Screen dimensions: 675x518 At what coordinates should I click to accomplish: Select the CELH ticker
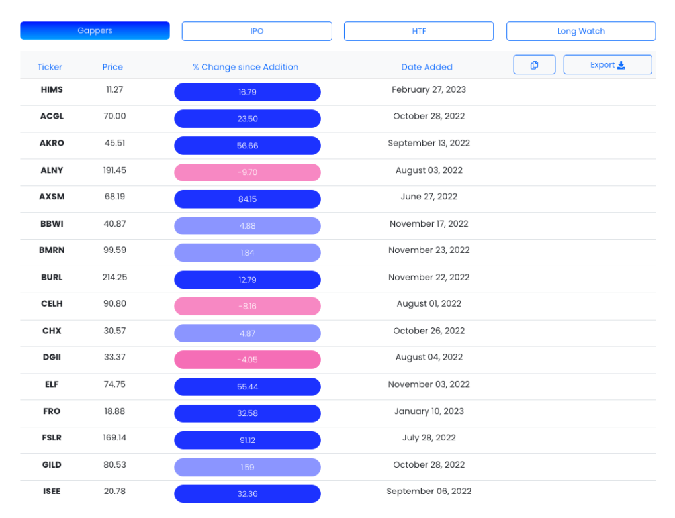click(52, 303)
